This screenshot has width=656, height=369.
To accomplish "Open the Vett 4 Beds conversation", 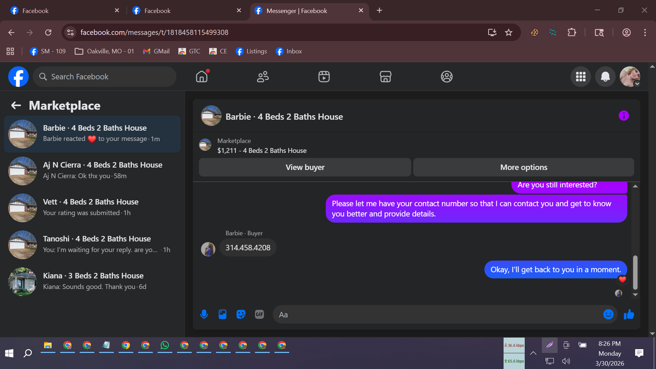I will (92, 208).
